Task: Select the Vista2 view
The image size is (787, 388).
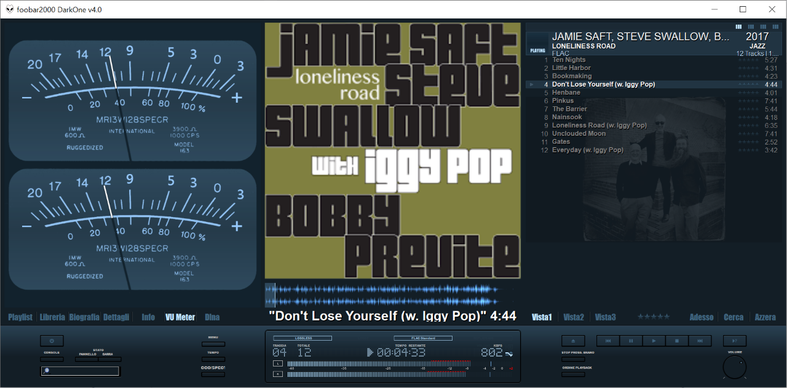Action: [574, 317]
